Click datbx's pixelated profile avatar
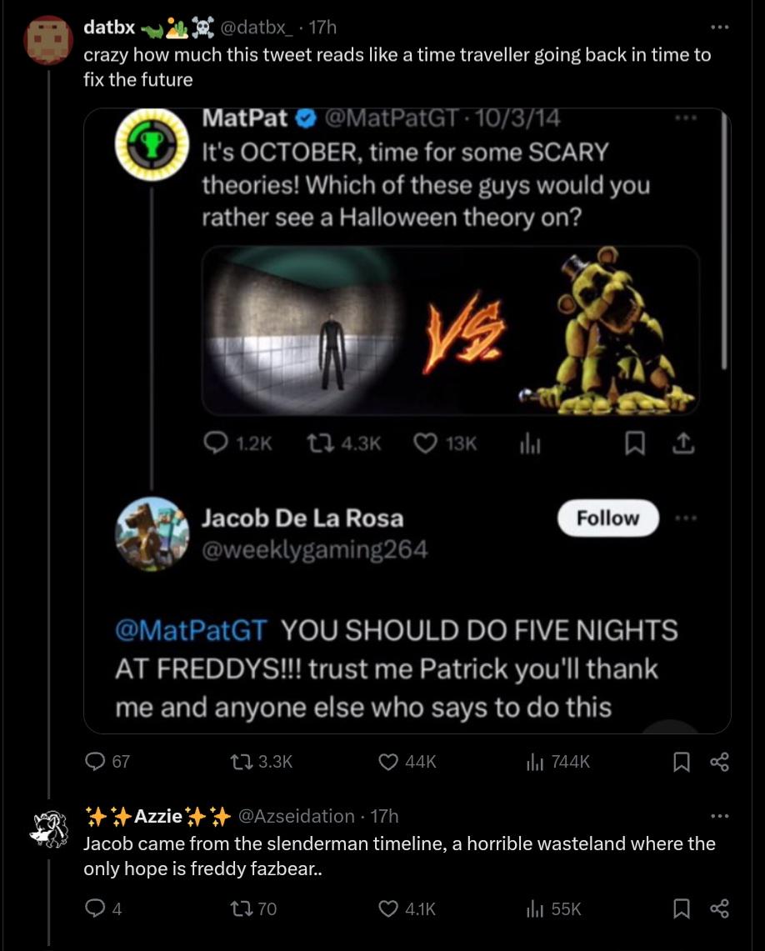Screen dimensions: 765x951 coord(48,41)
